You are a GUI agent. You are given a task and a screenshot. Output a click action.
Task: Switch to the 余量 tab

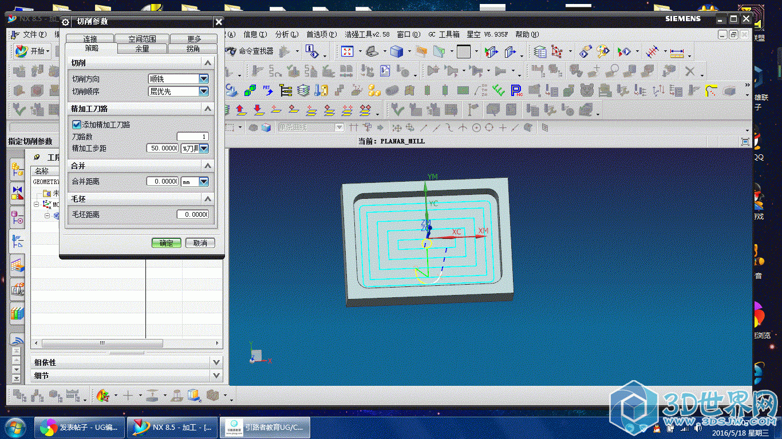[x=142, y=49]
